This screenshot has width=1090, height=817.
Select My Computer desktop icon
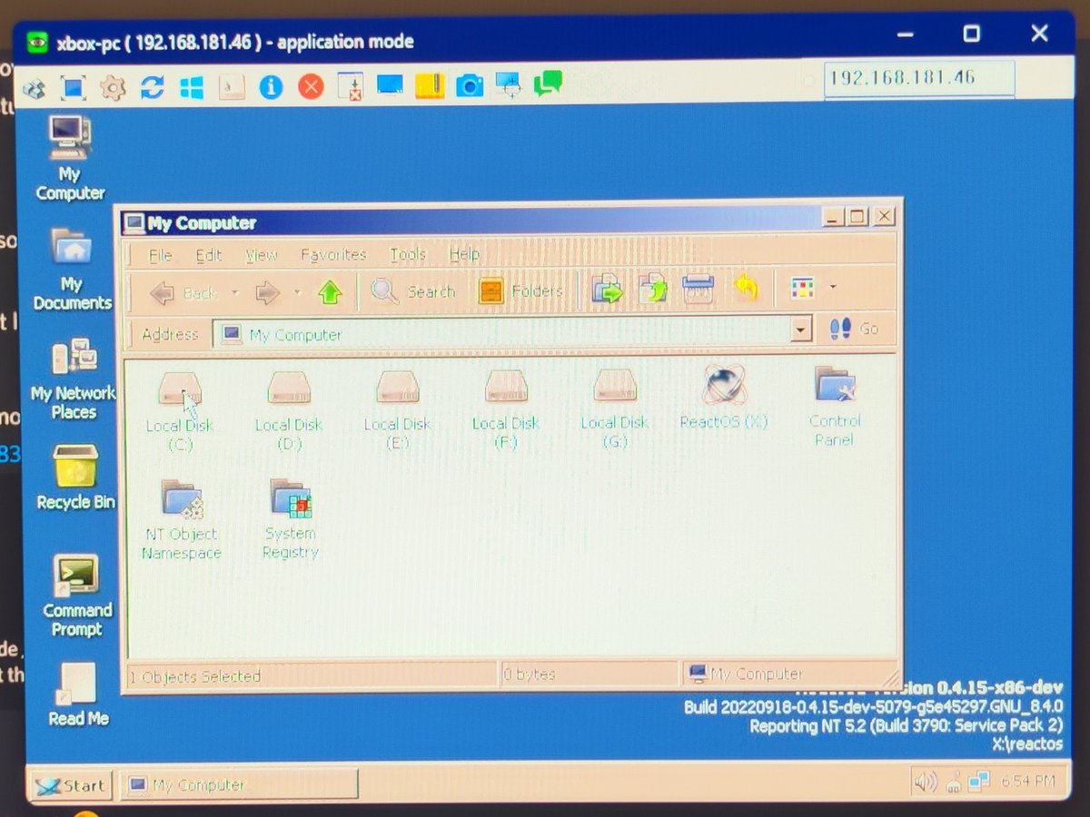tap(70, 158)
